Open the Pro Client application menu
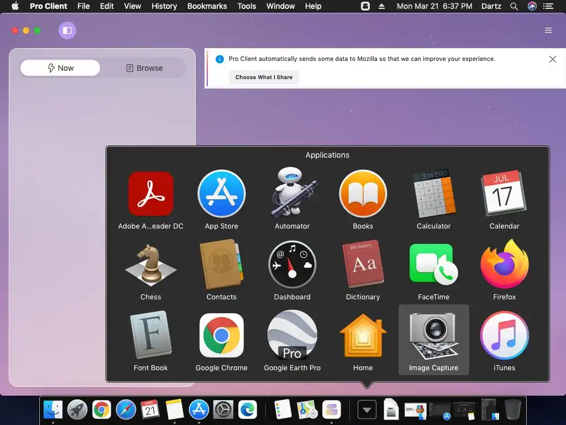Viewport: 566px width, 425px height. (x=49, y=6)
